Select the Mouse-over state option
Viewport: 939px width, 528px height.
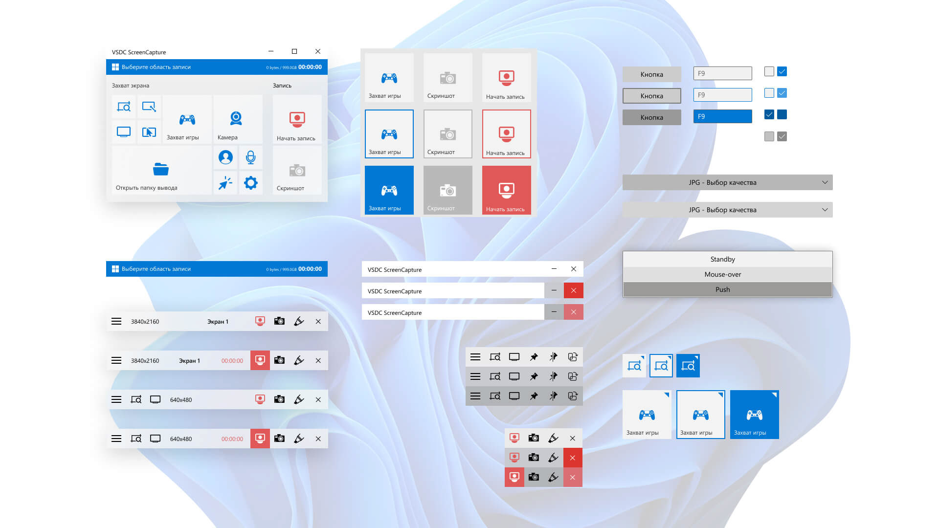click(x=723, y=274)
